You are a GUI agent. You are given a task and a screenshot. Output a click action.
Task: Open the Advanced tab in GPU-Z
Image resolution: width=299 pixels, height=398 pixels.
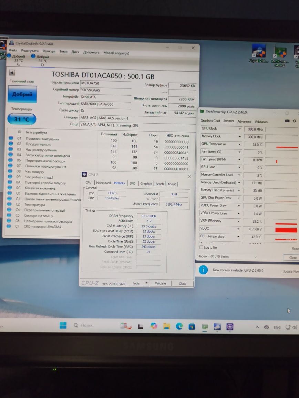pyautogui.click(x=244, y=121)
